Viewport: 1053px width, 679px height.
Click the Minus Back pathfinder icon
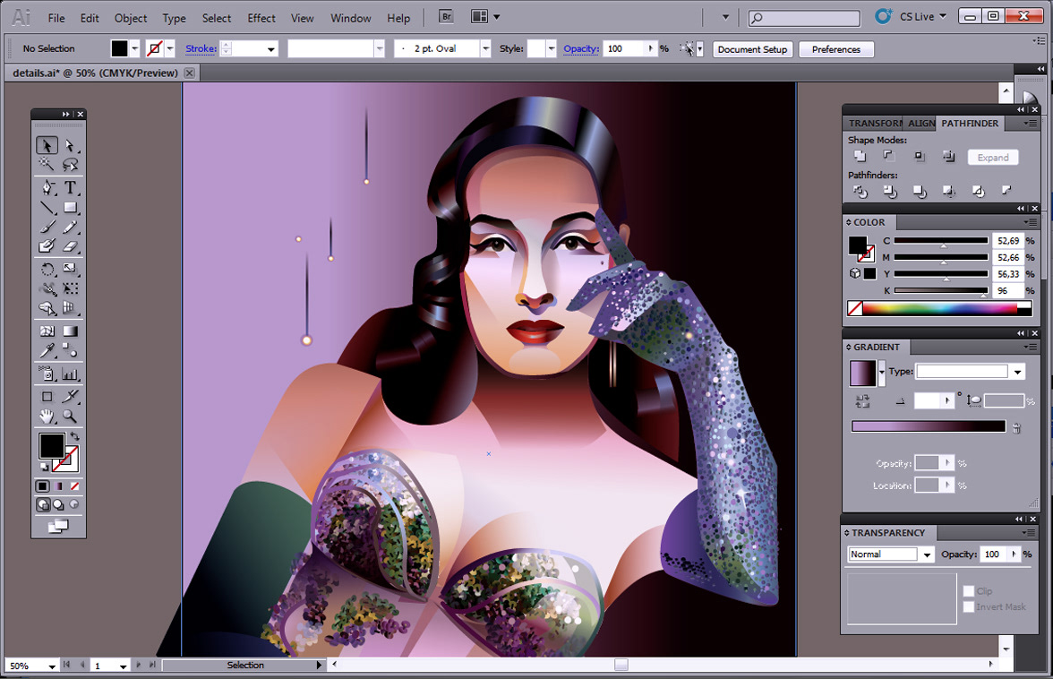pos(1006,192)
